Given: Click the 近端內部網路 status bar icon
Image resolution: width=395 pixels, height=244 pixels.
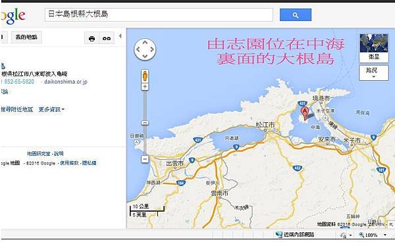Looking at the screenshot, I should 279,235.
